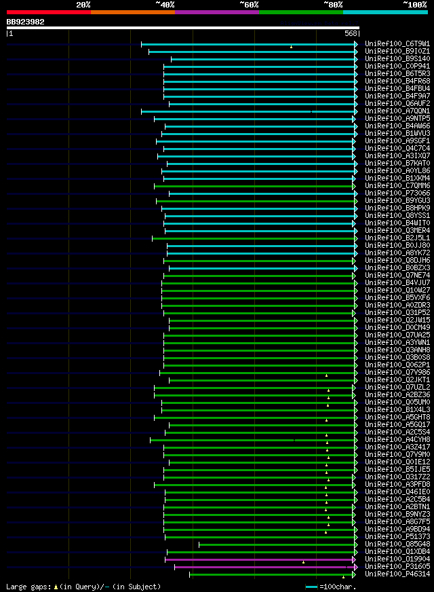434x592 pixels.
Task: Select the UniRef100_P73066 label
Action: (x=397, y=193)
